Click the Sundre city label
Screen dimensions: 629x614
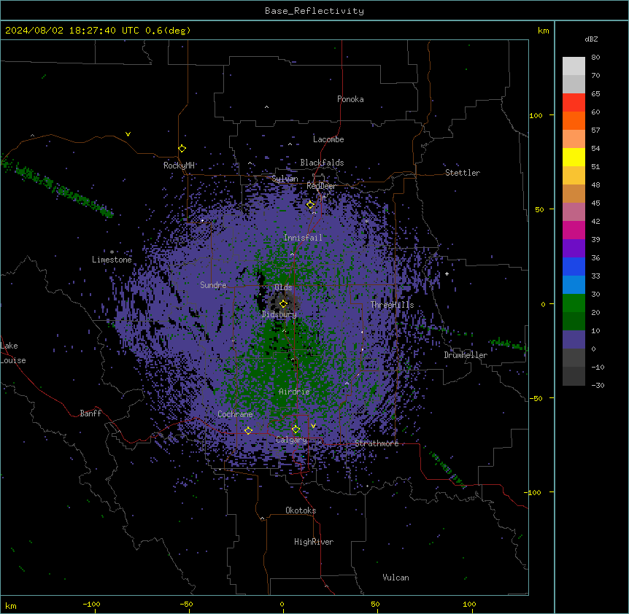tap(213, 285)
